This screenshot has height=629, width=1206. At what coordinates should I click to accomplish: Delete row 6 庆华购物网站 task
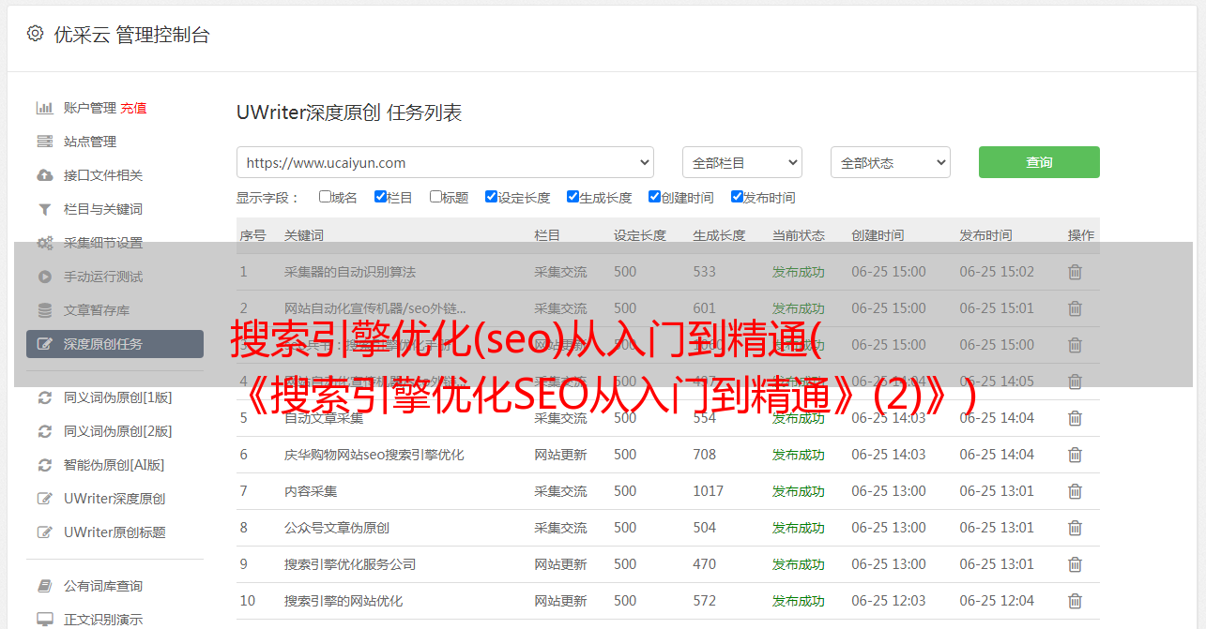(x=1075, y=455)
